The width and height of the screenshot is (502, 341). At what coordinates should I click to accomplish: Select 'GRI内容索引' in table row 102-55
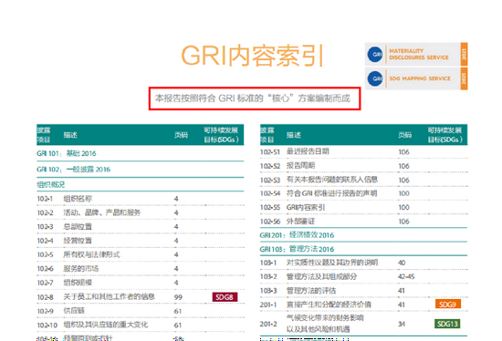[306, 207]
